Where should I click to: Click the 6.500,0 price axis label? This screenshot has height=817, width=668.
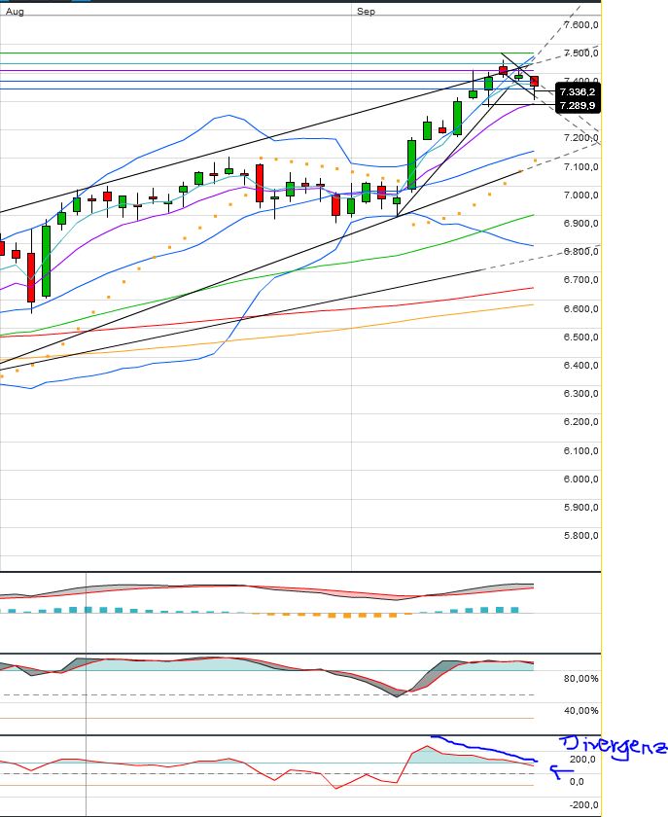pos(581,337)
